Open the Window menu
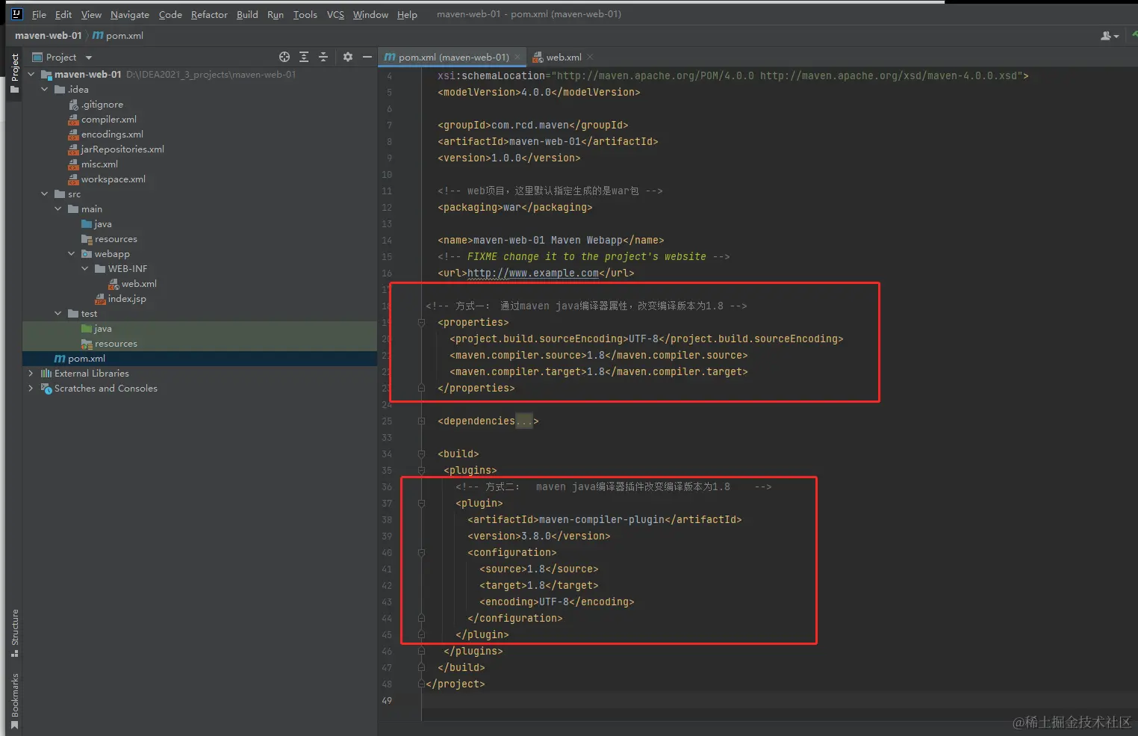Screen dimensions: 1138x736 point(370,14)
